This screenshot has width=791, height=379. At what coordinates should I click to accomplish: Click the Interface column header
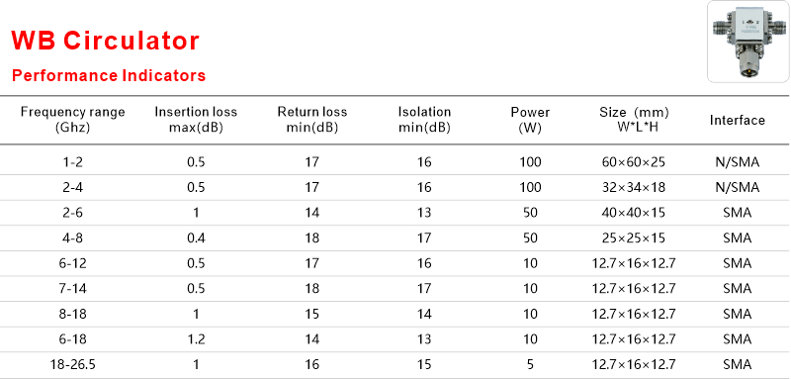point(737,120)
